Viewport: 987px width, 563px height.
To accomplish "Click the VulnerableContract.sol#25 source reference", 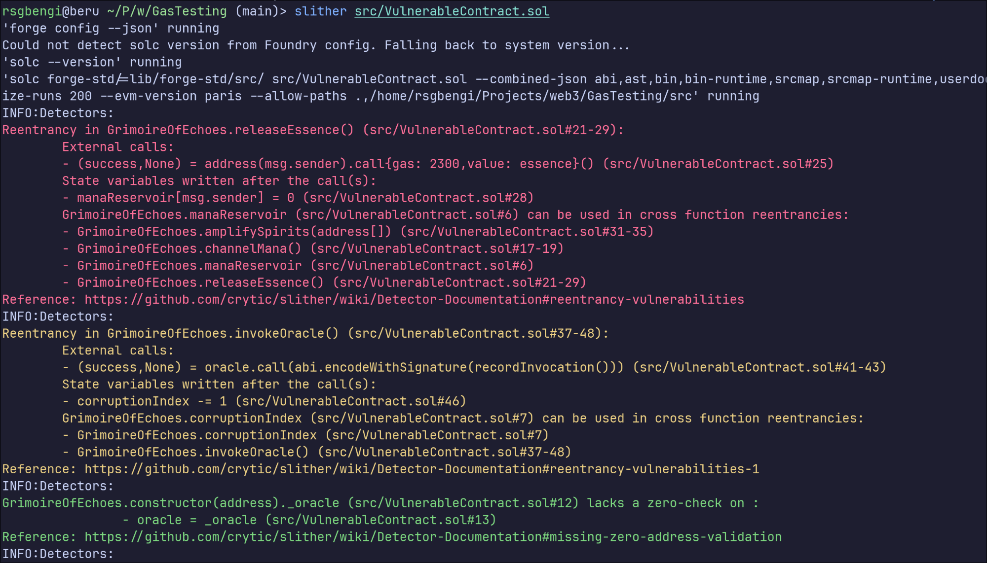I will click(x=718, y=164).
